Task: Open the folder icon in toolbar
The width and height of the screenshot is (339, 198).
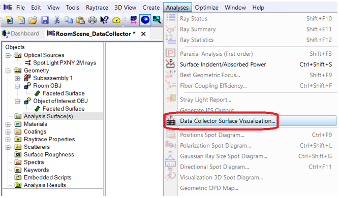Action: (33, 20)
